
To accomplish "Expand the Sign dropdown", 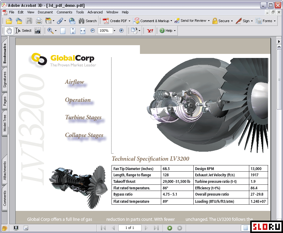I will point(252,21).
